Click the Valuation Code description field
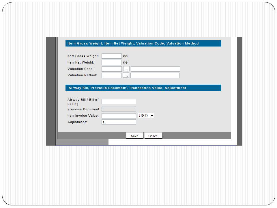This screenshot has width=277, height=208. pyautogui.click(x=156, y=69)
